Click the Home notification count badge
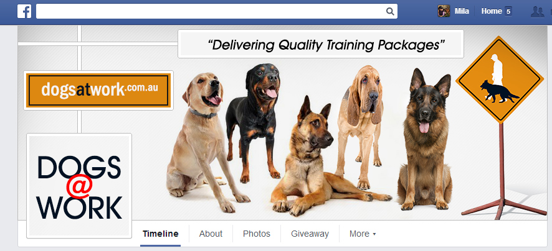Viewport: 552px width, 251px height. pyautogui.click(x=508, y=11)
